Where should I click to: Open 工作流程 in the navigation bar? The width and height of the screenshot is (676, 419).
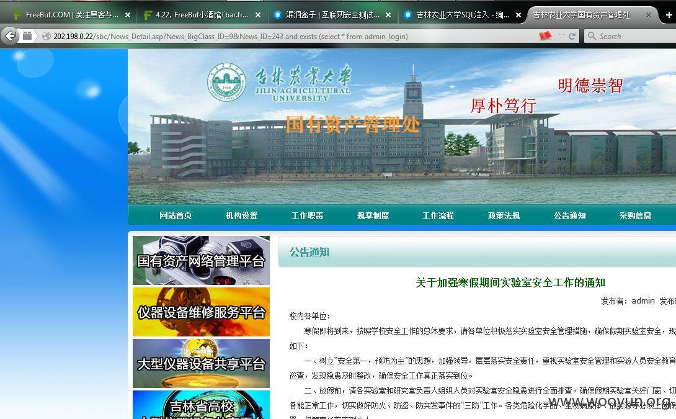(438, 215)
